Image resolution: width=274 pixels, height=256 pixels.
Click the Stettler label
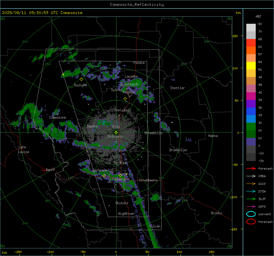177,88
